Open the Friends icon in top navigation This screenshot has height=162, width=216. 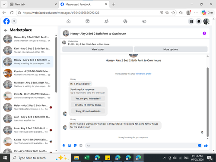click(106, 21)
